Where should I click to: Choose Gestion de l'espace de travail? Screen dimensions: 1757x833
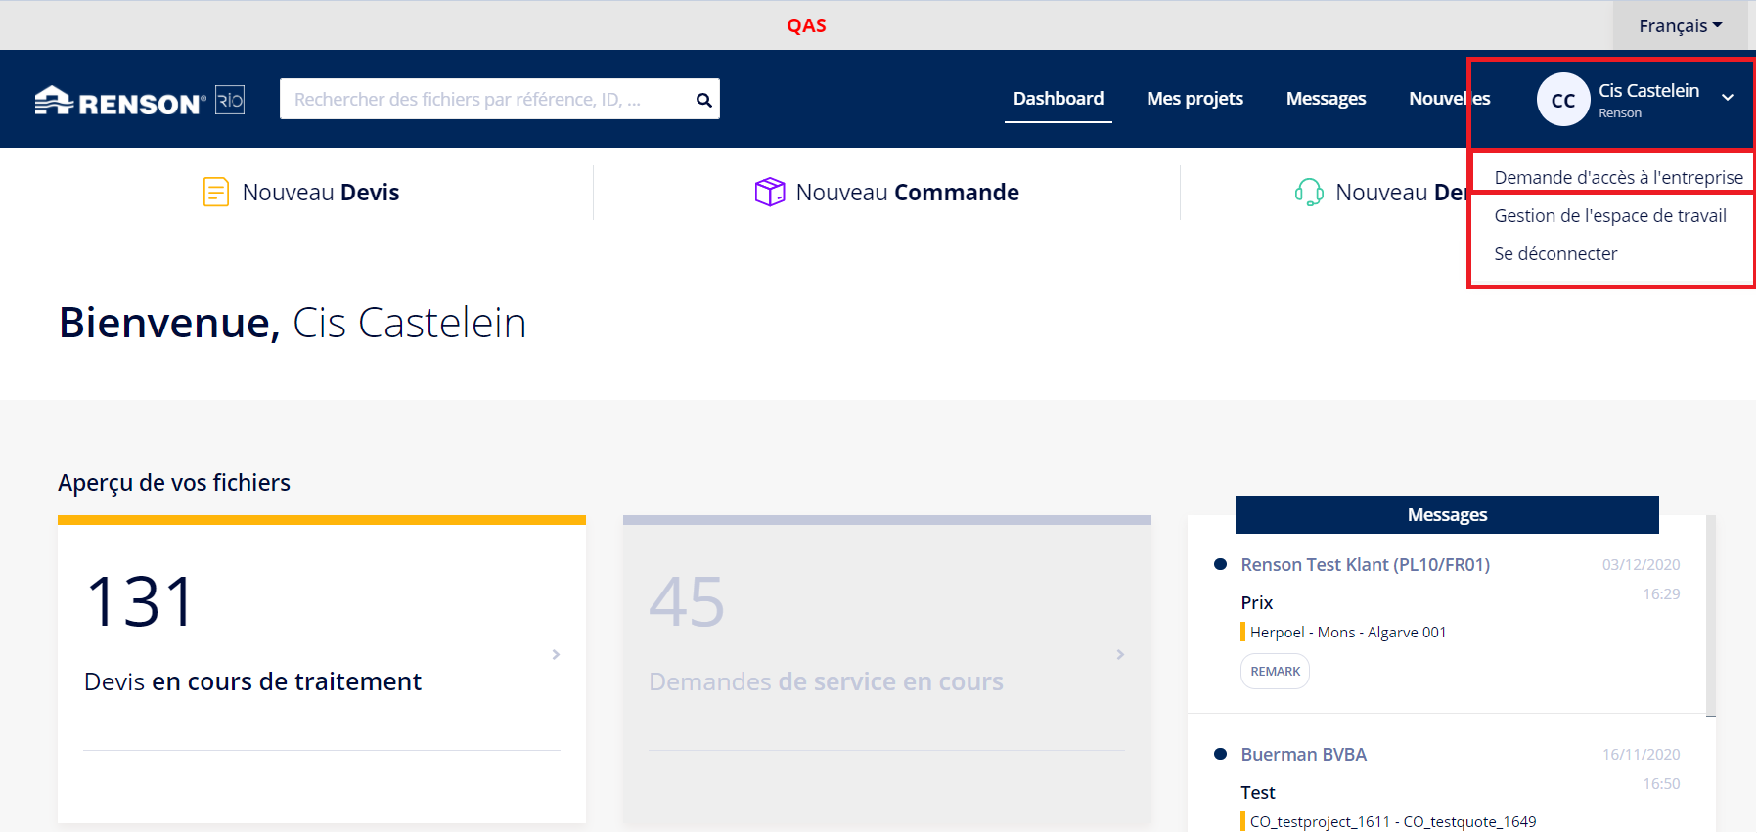pyautogui.click(x=1609, y=215)
